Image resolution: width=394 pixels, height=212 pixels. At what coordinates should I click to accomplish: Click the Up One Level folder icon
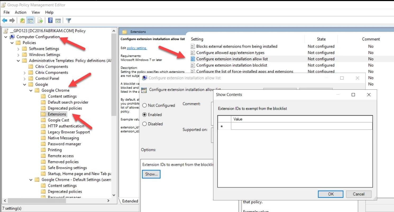22,20
